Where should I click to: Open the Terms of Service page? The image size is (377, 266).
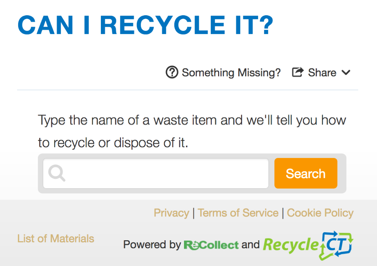[x=238, y=213]
